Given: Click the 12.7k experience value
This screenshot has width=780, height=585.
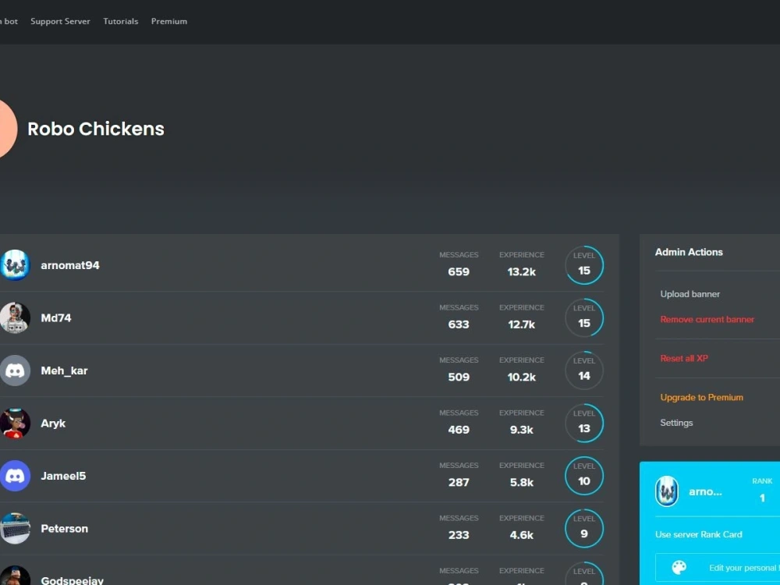Looking at the screenshot, I should point(521,324).
